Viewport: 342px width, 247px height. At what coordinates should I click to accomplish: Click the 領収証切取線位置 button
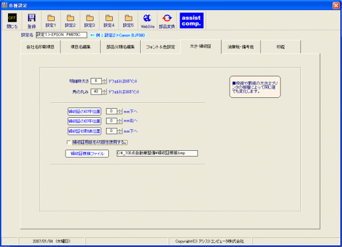point(84,131)
